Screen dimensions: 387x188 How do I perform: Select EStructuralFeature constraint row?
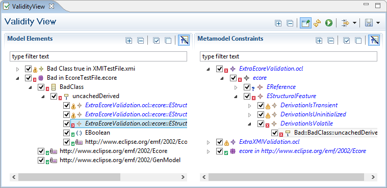coord(291,96)
